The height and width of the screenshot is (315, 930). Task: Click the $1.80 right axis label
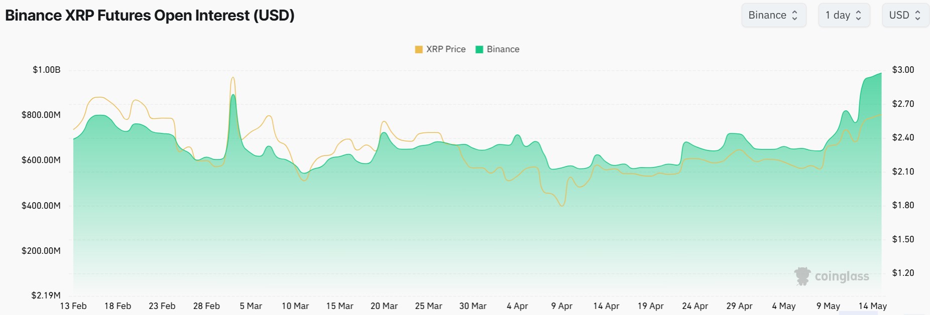[903, 205]
